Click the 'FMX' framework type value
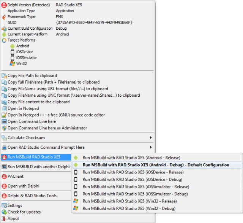Image resolution: width=243 pixels, height=223 pixels. (59, 17)
